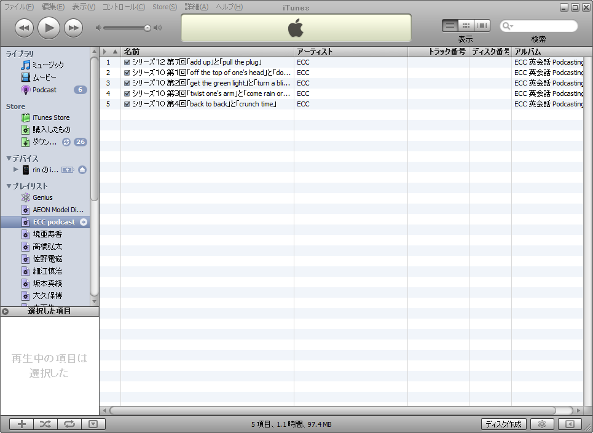Viewport: 593px width, 433px height.
Task: Toggle shuffle playback
Action: coord(45,424)
